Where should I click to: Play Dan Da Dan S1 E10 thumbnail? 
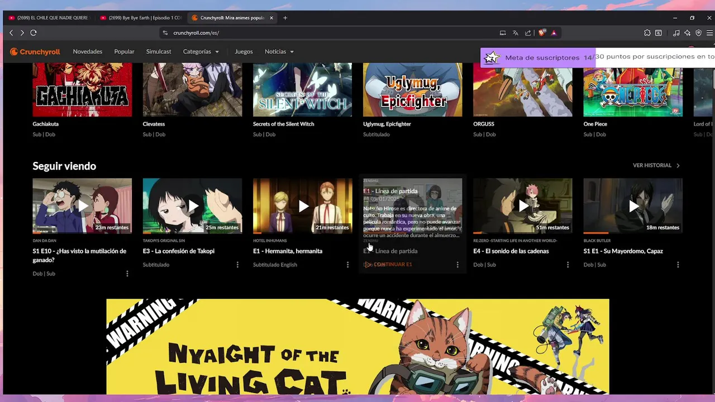coord(82,206)
